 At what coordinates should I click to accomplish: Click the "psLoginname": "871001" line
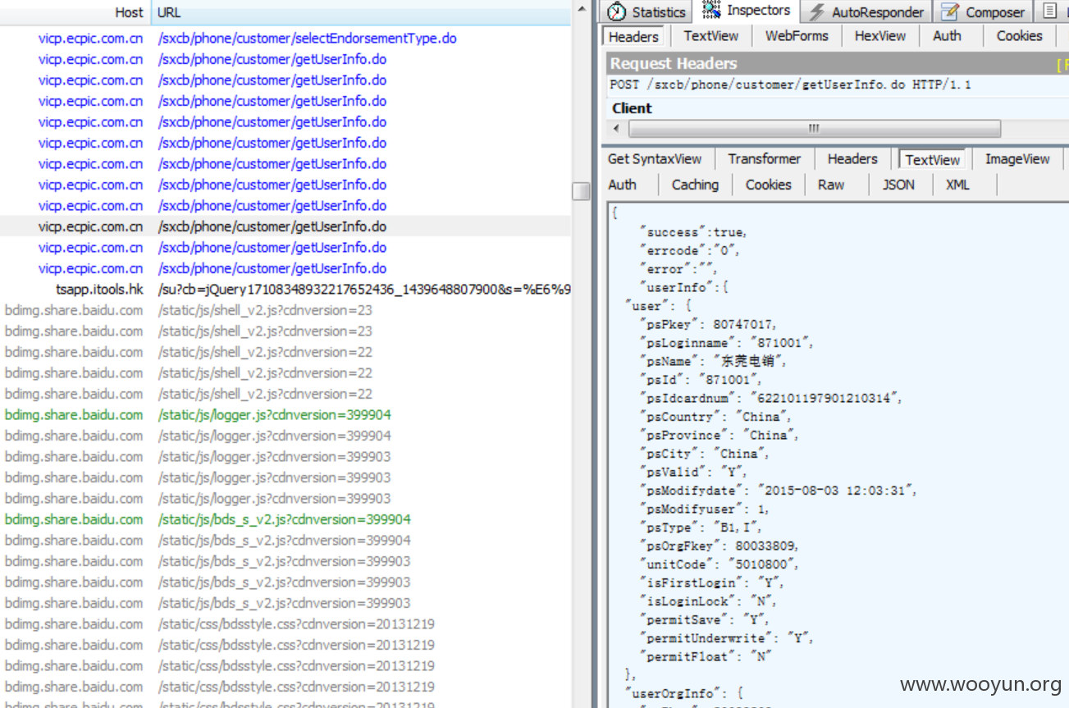(x=726, y=343)
